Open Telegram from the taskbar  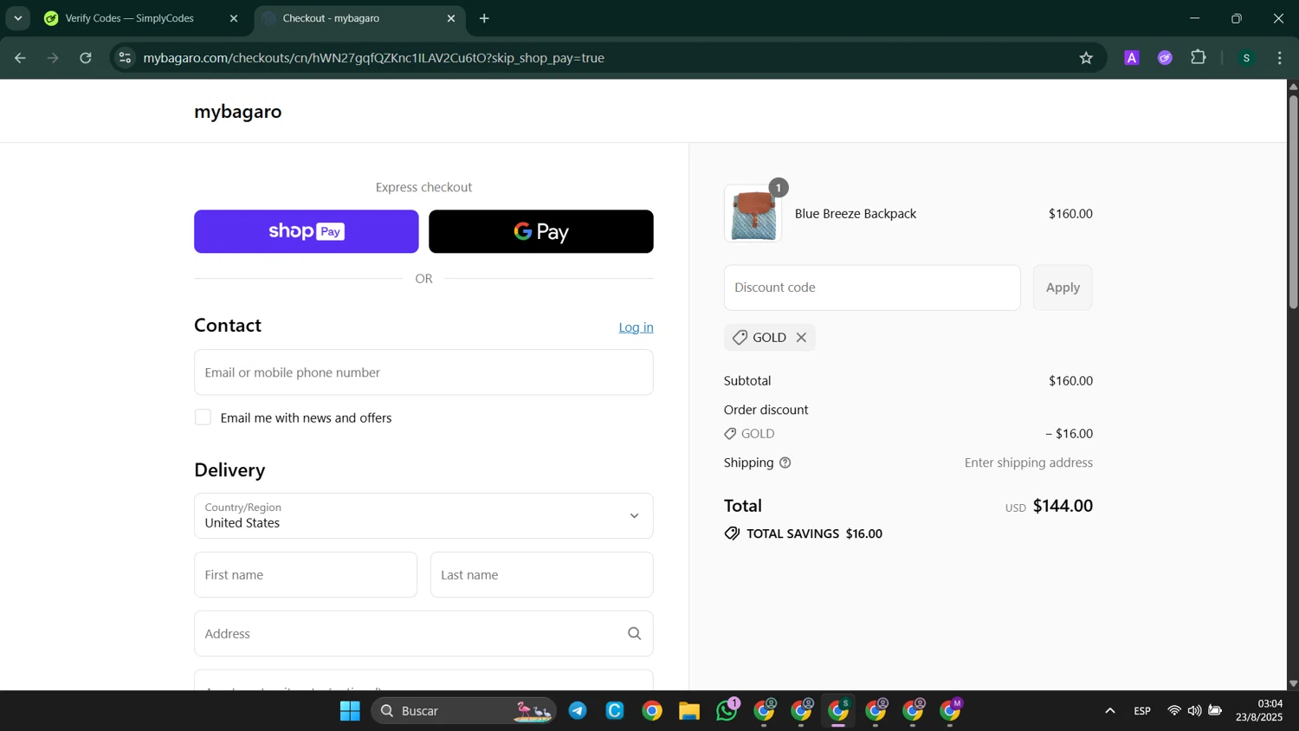578,711
